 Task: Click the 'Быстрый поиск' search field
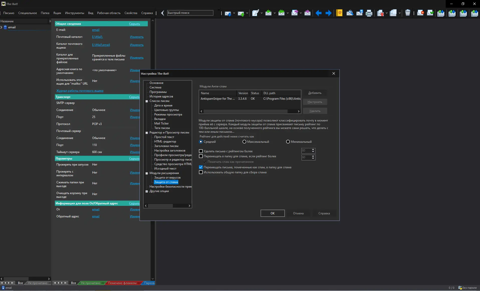(x=190, y=13)
